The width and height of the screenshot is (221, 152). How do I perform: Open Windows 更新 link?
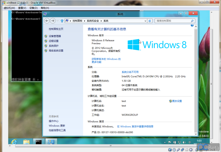(x=57, y=126)
